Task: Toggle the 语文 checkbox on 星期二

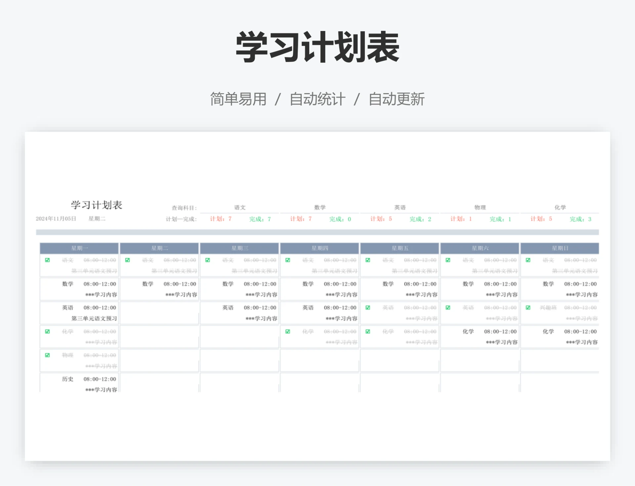Action: [x=128, y=260]
